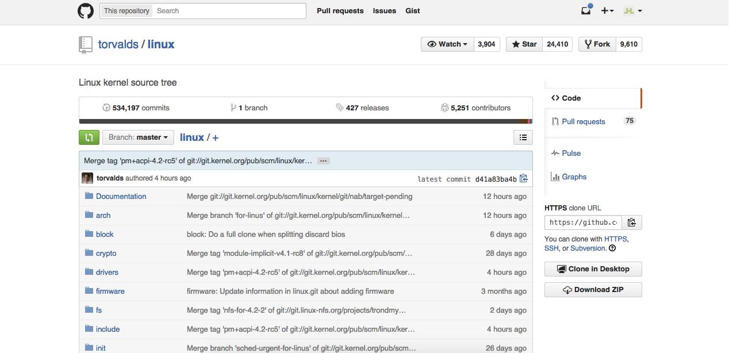The width and height of the screenshot is (729, 353).
Task: Open Issues in the top navigation
Action: tap(384, 11)
